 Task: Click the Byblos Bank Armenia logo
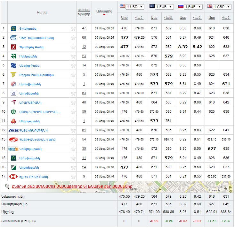13,75
